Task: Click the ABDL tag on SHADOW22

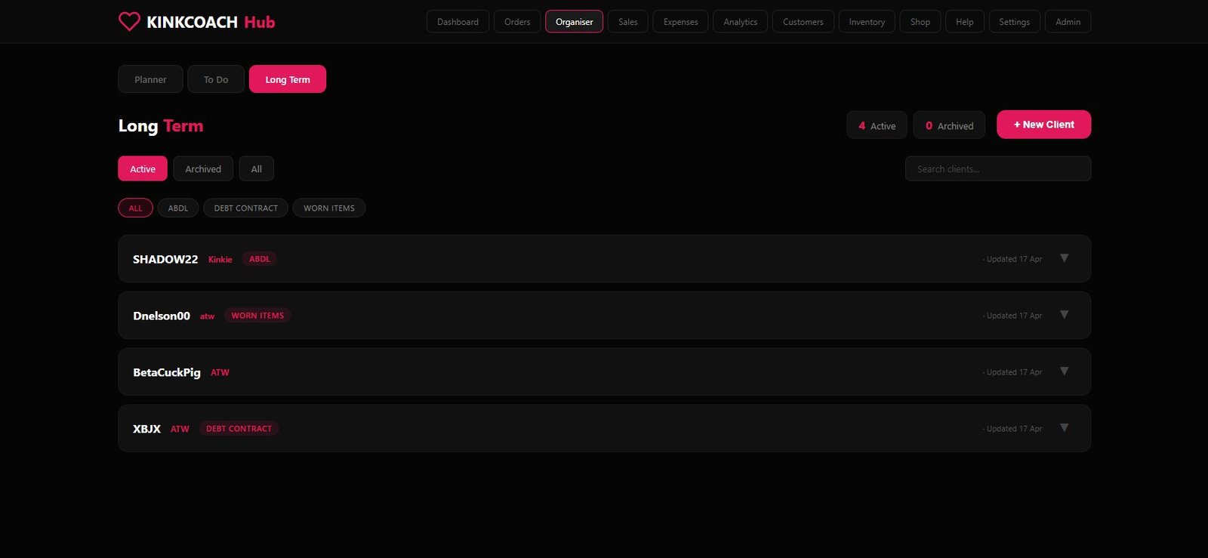Action: tap(260, 259)
